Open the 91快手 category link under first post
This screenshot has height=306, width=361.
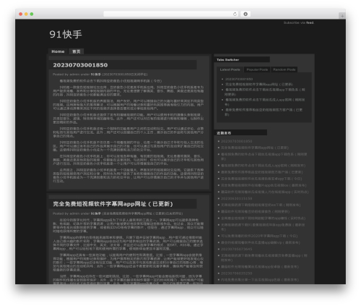(96, 75)
